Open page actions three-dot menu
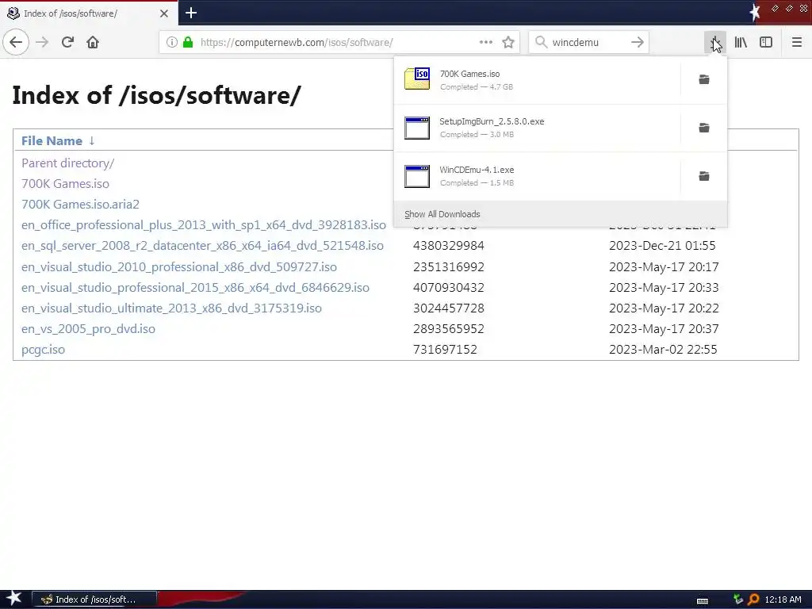This screenshot has height=609, width=812. [486, 42]
